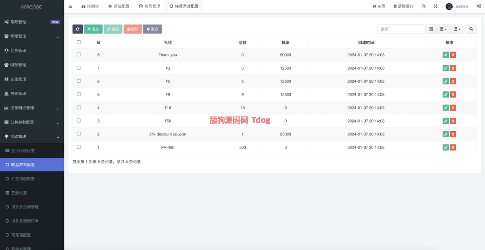Tick the checkbox for 2% discount coupon row

(x=79, y=134)
